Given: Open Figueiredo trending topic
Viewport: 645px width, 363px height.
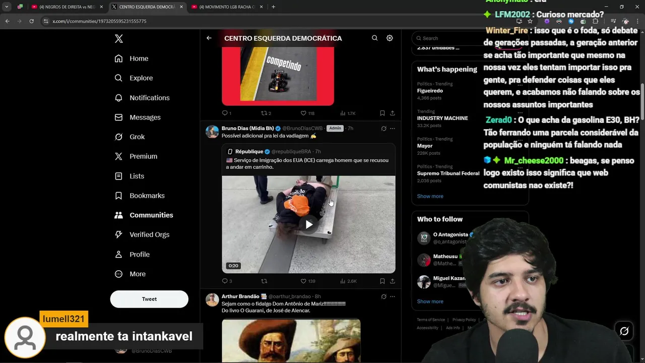Looking at the screenshot, I should [x=430, y=91].
